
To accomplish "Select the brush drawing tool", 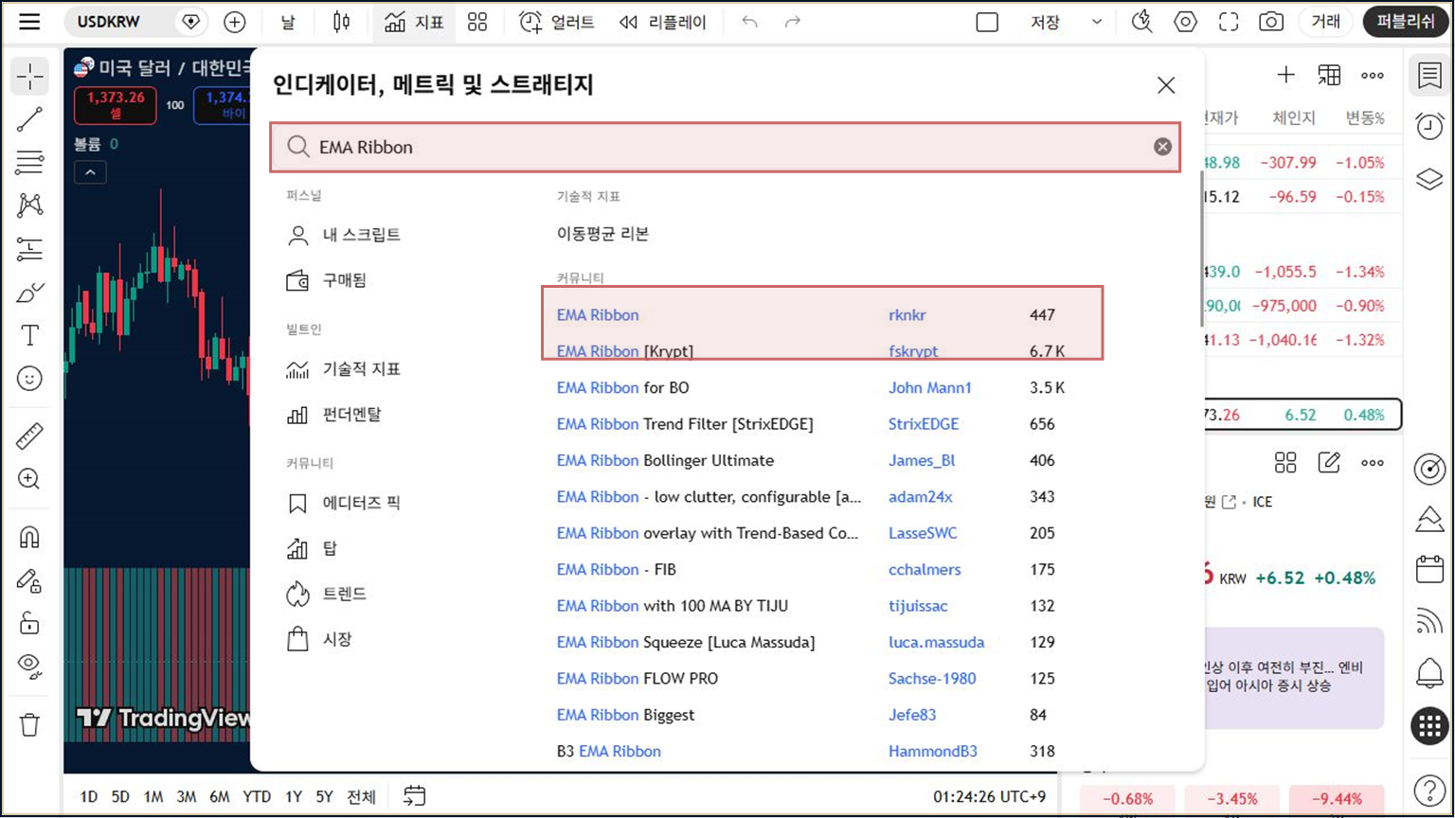I will (x=30, y=293).
